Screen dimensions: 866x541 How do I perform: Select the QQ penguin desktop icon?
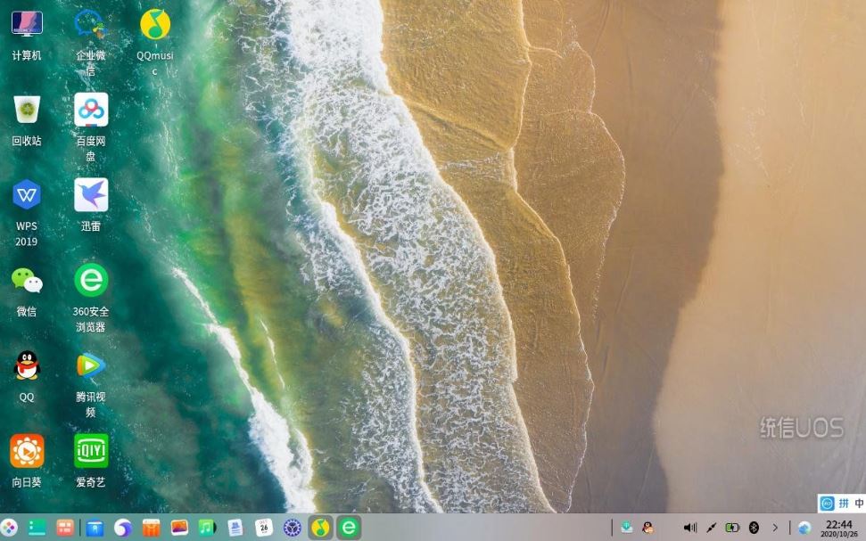pos(27,365)
